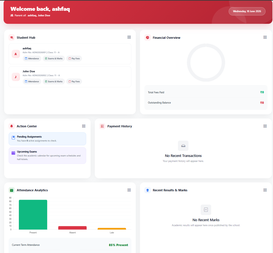Open Attendance for John Doe
This screenshot has width=273, height=253.
click(32, 82)
